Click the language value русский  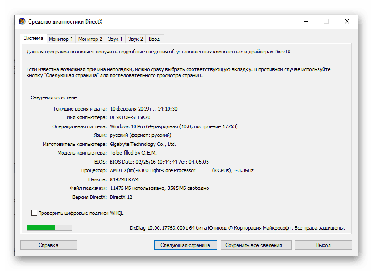[x=140, y=135]
